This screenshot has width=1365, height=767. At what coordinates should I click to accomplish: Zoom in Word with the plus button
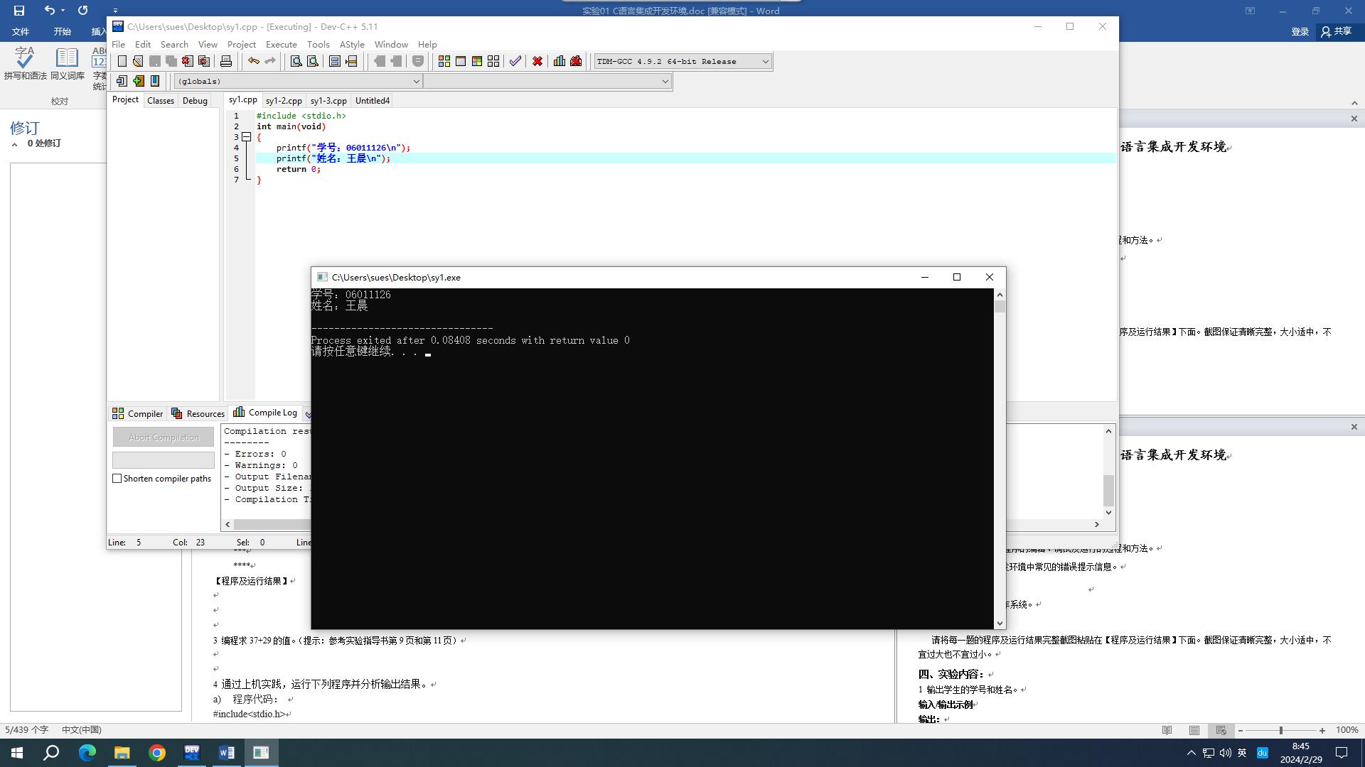pyautogui.click(x=1322, y=730)
